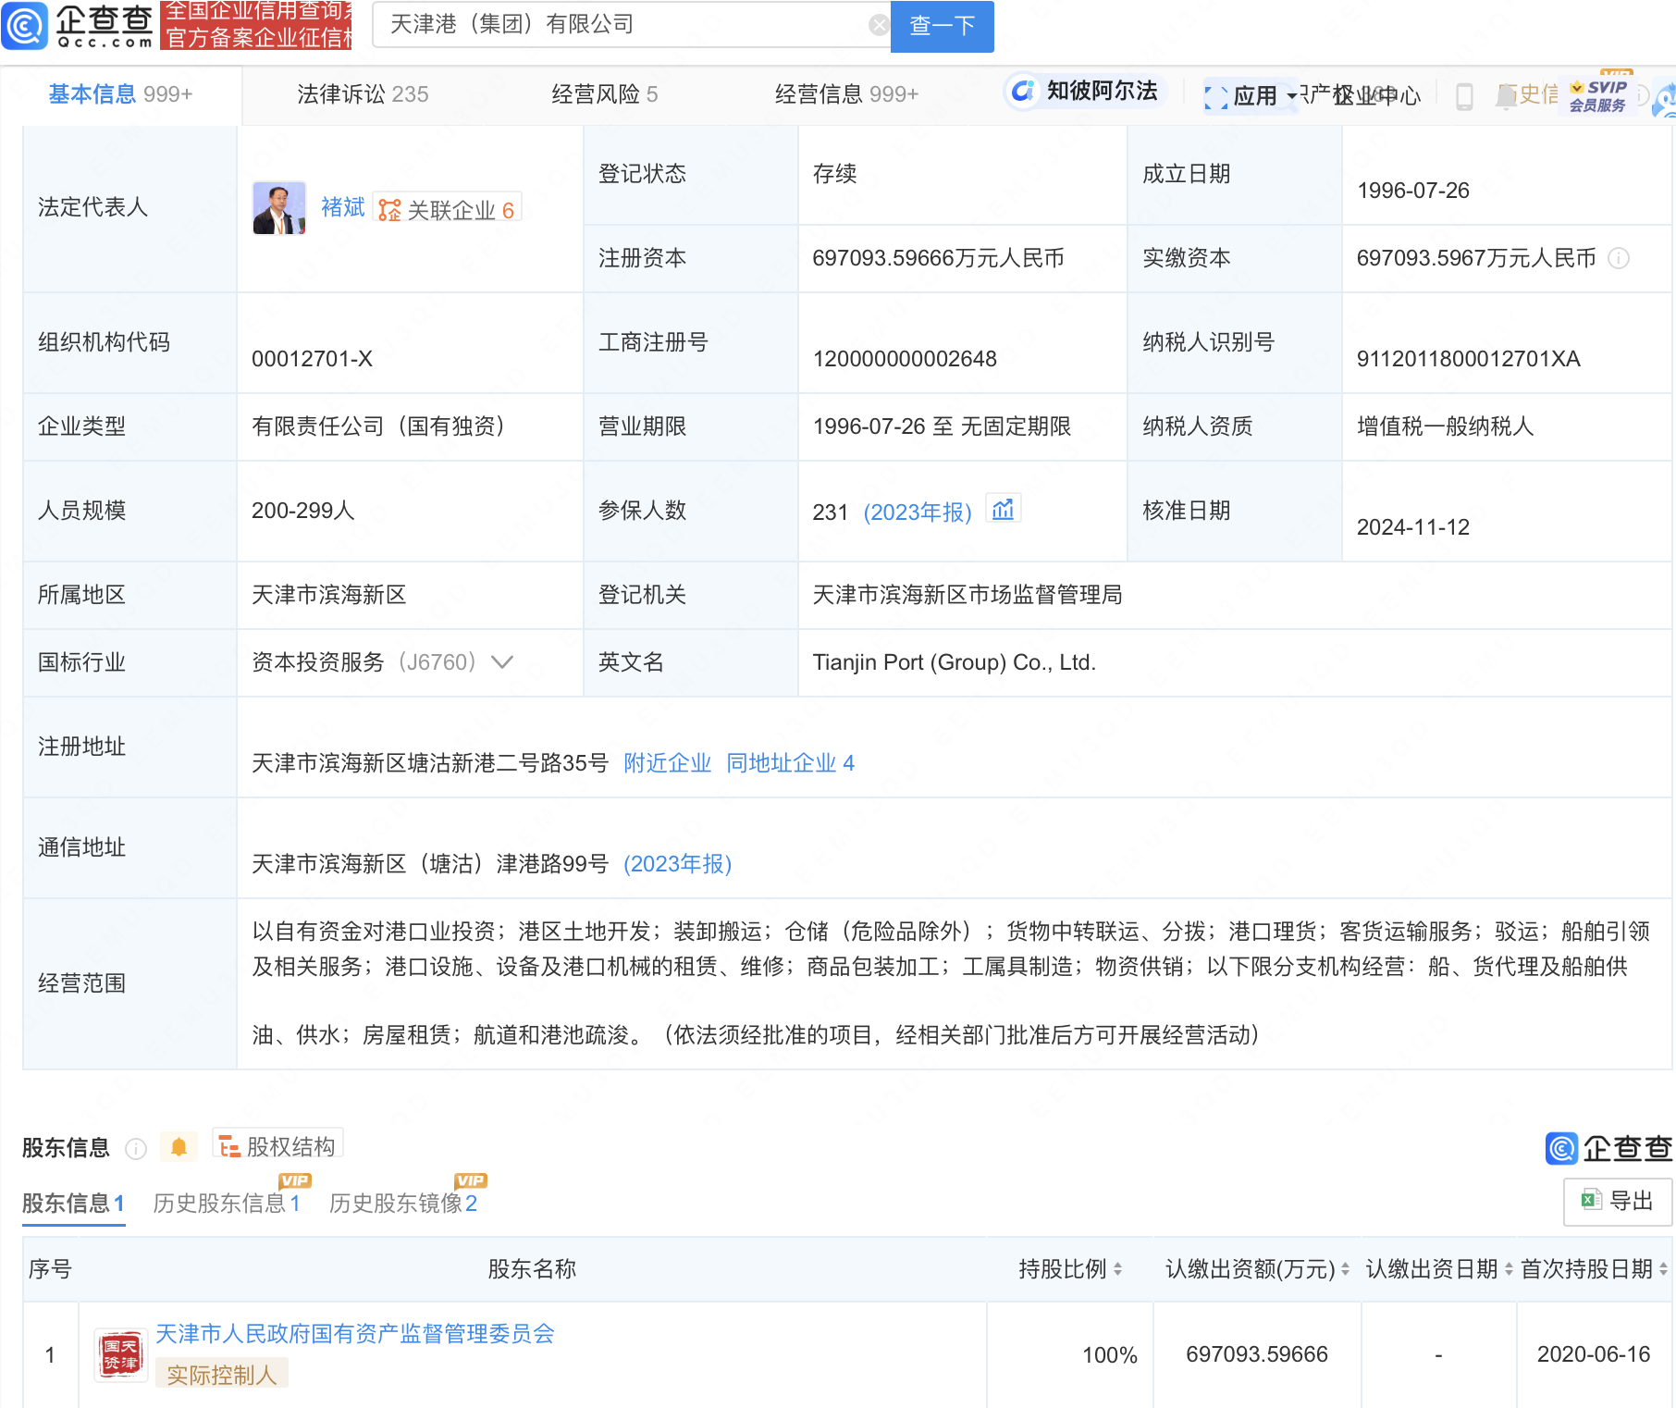Open 关联企业 6 related companies
1676x1408 pixels.
click(x=448, y=210)
